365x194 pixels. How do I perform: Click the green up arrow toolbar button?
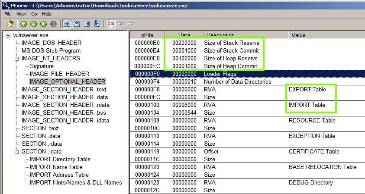coord(23,24)
